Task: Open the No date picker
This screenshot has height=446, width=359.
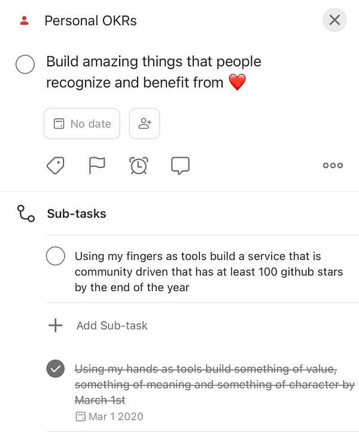Action: pos(82,124)
